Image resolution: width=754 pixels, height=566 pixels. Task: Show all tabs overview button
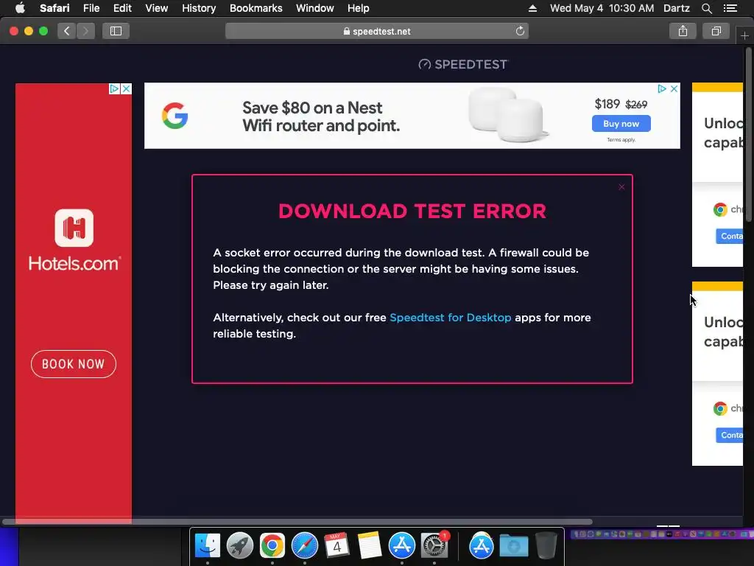716,31
